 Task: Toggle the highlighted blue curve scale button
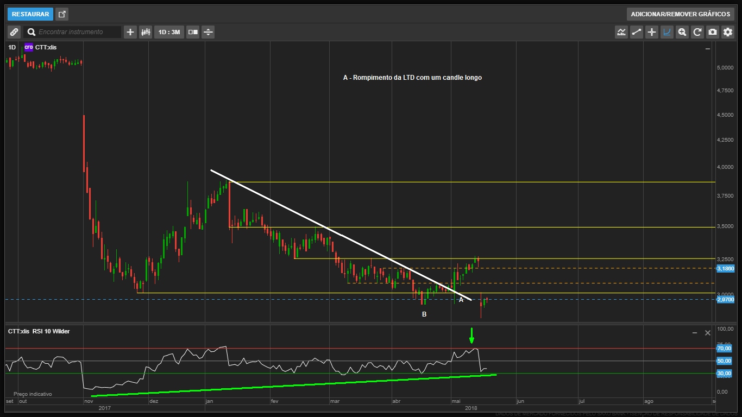pos(667,32)
